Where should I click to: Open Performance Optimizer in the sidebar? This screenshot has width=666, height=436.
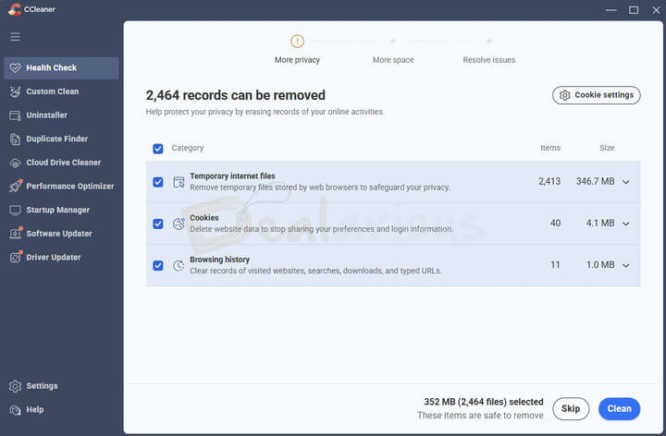(x=61, y=187)
